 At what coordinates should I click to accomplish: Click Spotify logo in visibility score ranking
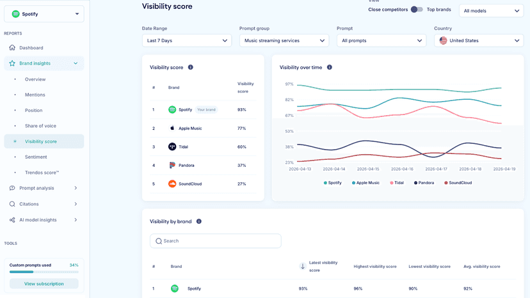[172, 109]
